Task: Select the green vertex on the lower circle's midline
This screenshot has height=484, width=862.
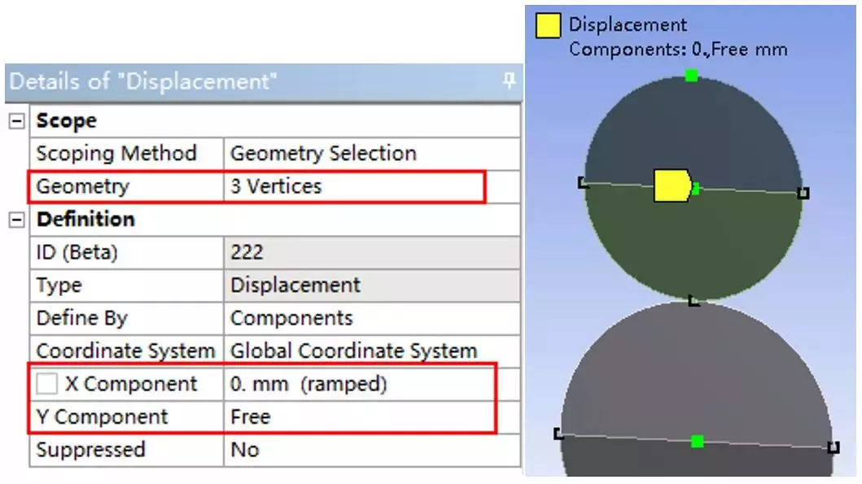Action: click(x=697, y=441)
